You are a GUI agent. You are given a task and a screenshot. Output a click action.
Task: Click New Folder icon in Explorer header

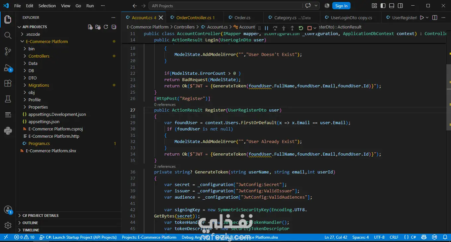click(98, 27)
